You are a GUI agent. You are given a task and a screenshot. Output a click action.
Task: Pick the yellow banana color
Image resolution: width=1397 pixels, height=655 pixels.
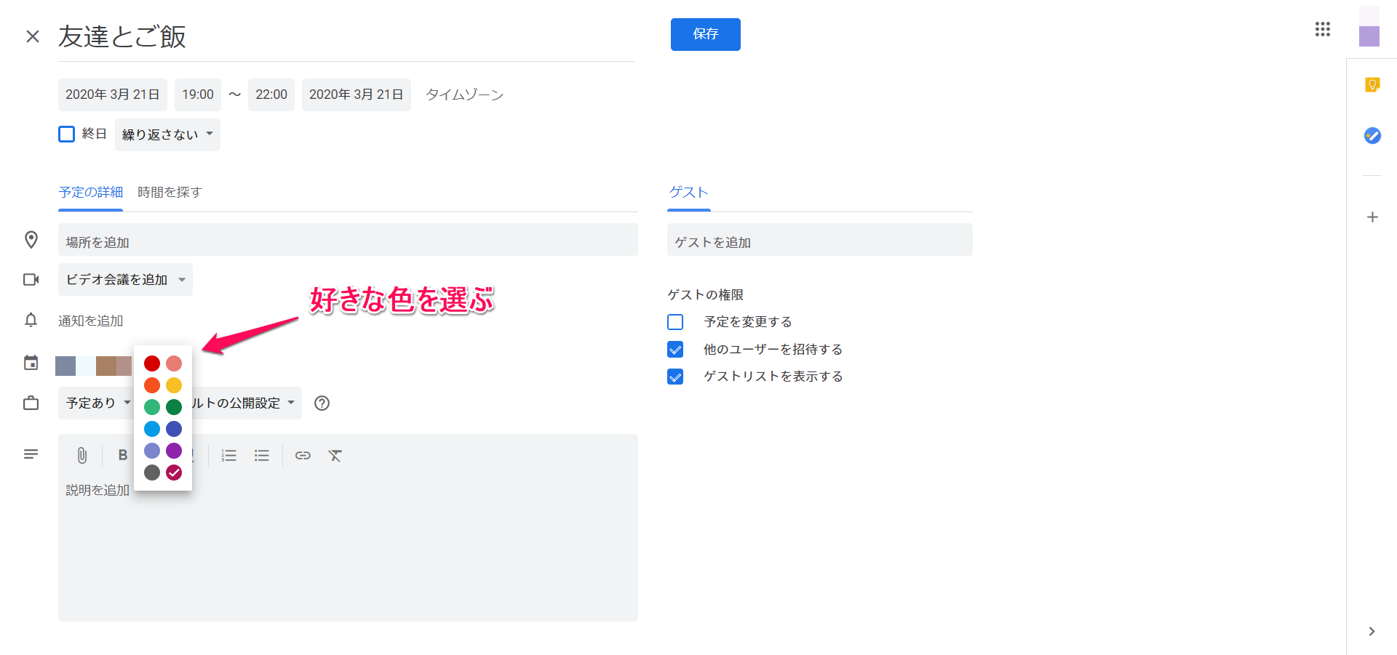pyautogui.click(x=174, y=385)
